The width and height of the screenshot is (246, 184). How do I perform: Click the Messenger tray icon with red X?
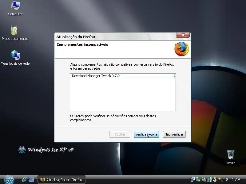[204, 179]
